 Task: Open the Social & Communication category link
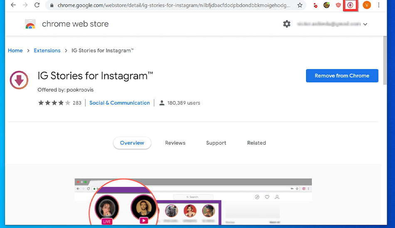pyautogui.click(x=120, y=103)
